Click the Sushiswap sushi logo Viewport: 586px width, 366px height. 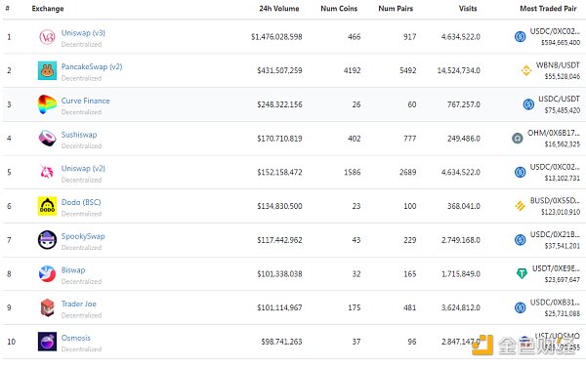(x=47, y=139)
